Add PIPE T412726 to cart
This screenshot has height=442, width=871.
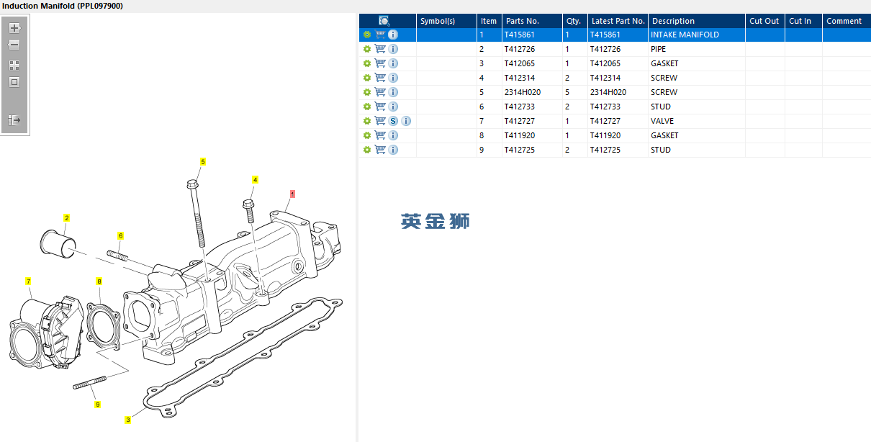(x=380, y=49)
